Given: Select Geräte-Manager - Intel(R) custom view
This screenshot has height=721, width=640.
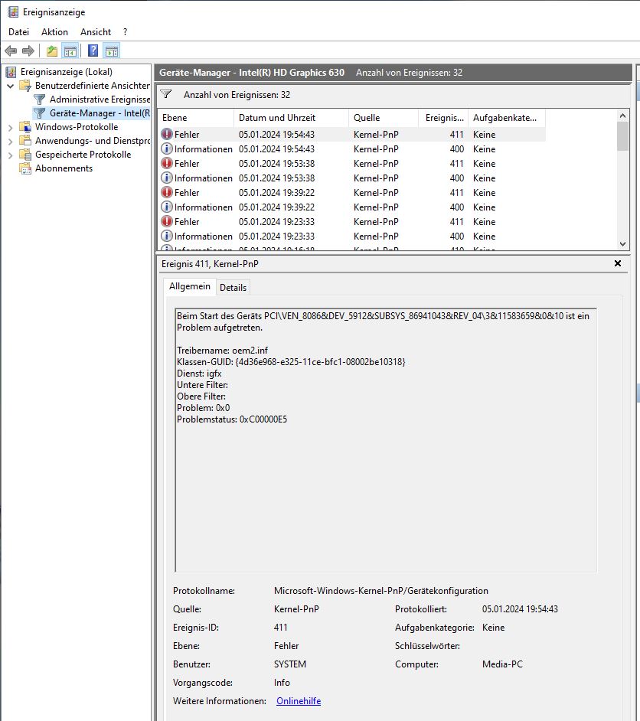Looking at the screenshot, I should 100,113.
